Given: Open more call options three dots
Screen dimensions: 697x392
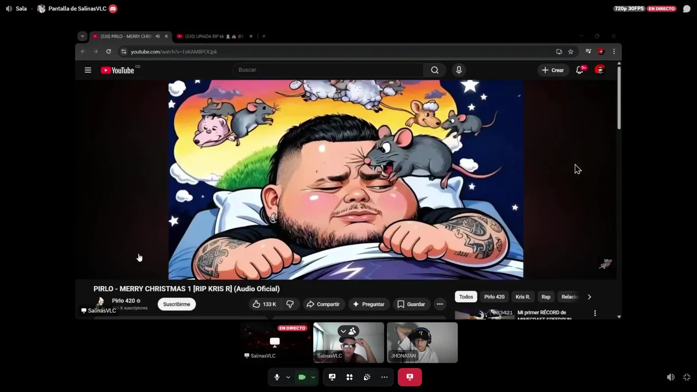Looking at the screenshot, I should click(384, 377).
